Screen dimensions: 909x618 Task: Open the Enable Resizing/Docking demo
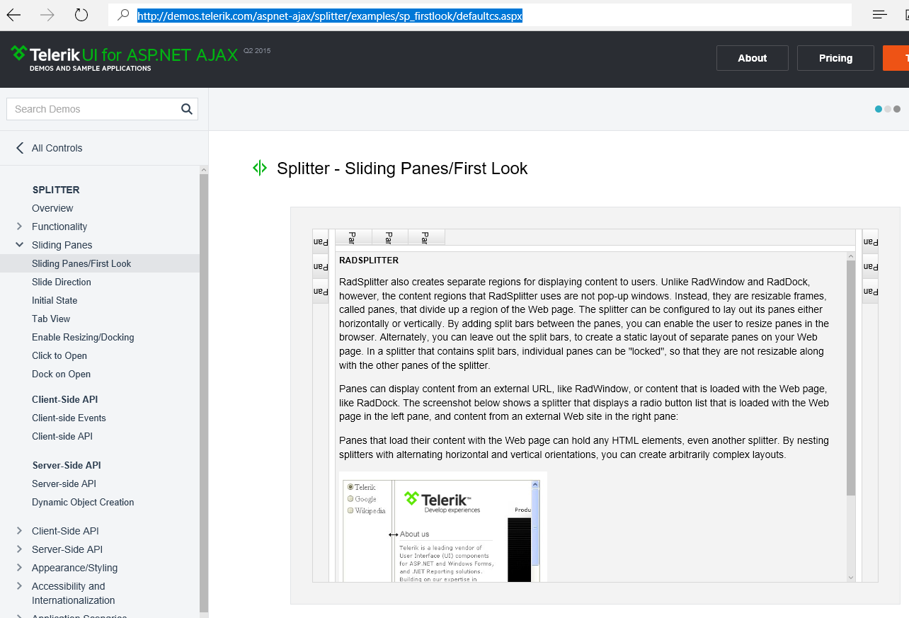[x=83, y=337]
